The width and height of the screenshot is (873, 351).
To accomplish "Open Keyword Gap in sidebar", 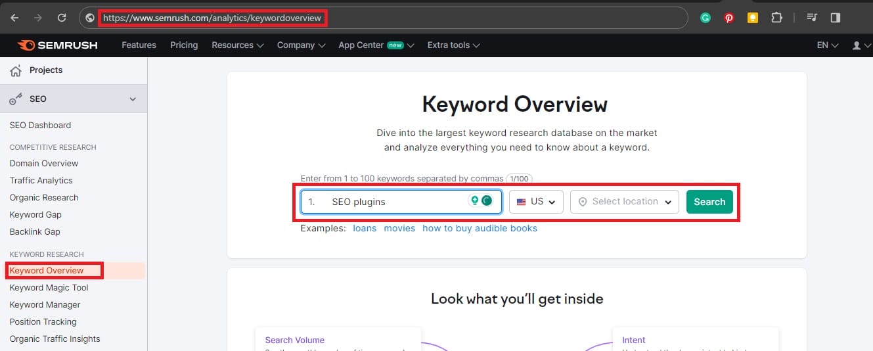I will point(35,214).
